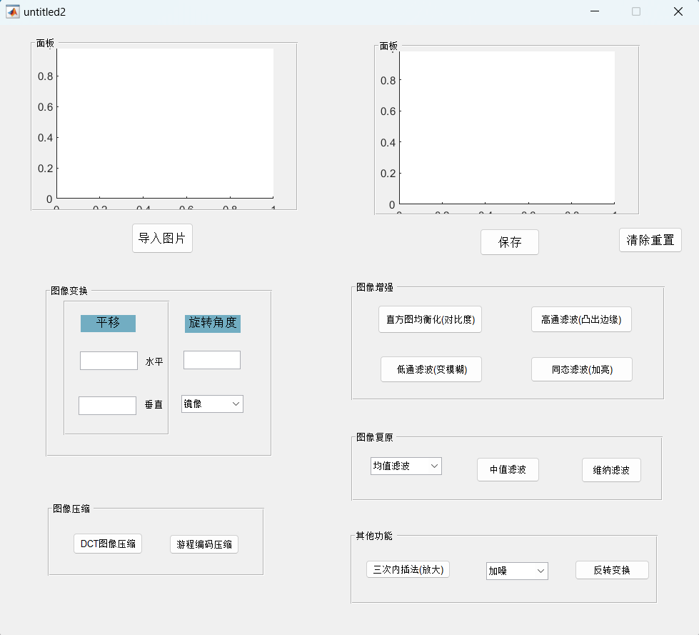Screen dimensions: 699x635
Task: Click 同态滤波(加亮) to brighten image
Action: (581, 369)
